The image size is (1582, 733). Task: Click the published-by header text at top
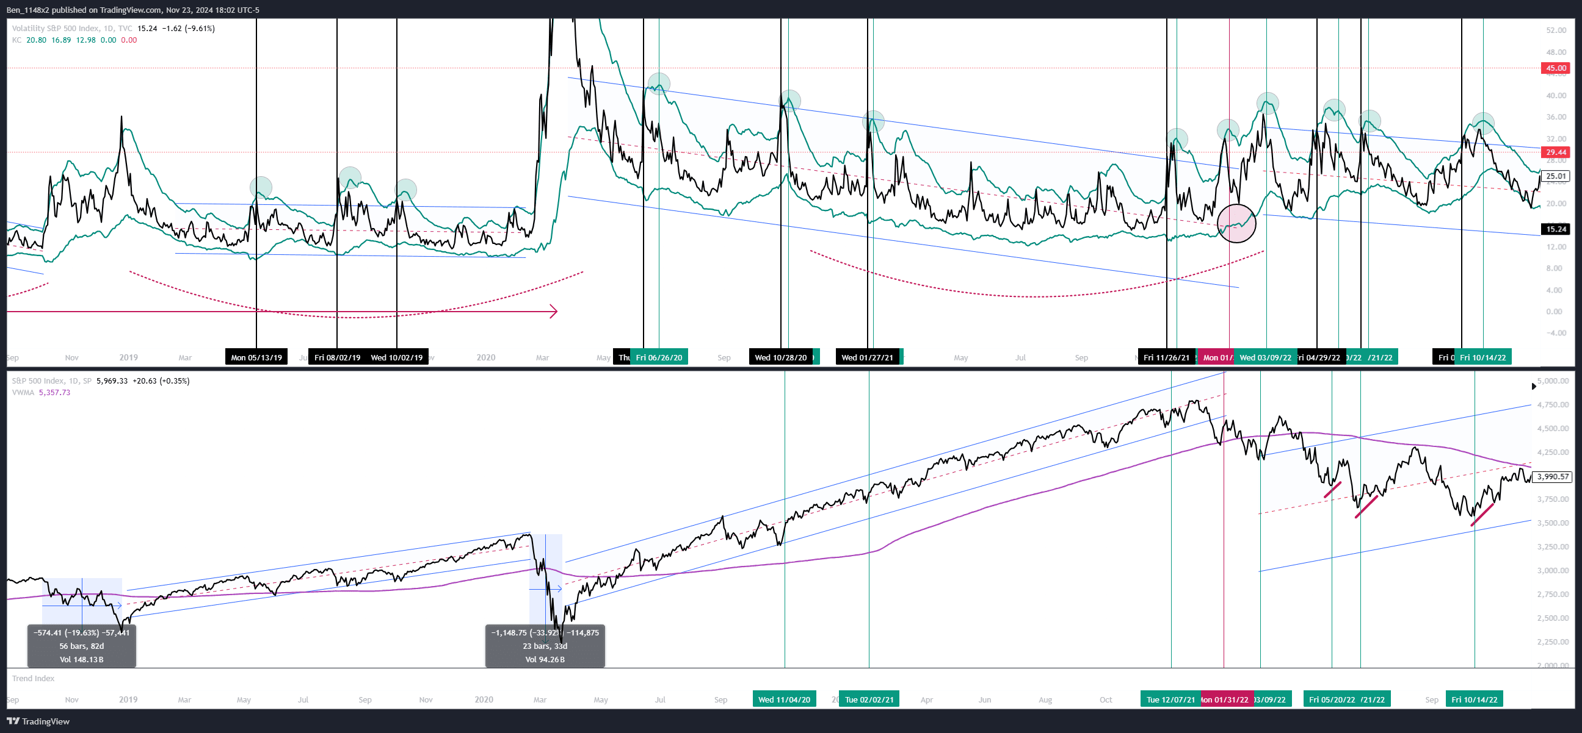(x=132, y=10)
